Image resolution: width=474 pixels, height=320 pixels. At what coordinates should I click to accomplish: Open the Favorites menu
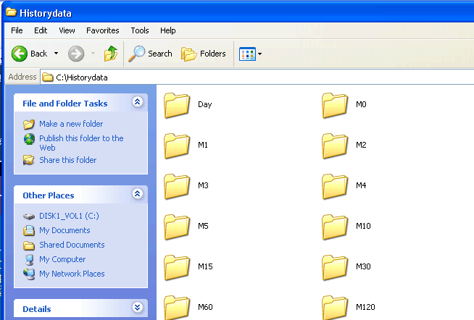click(x=103, y=30)
